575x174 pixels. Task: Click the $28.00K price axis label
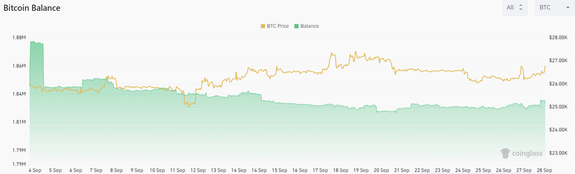pyautogui.click(x=558, y=37)
